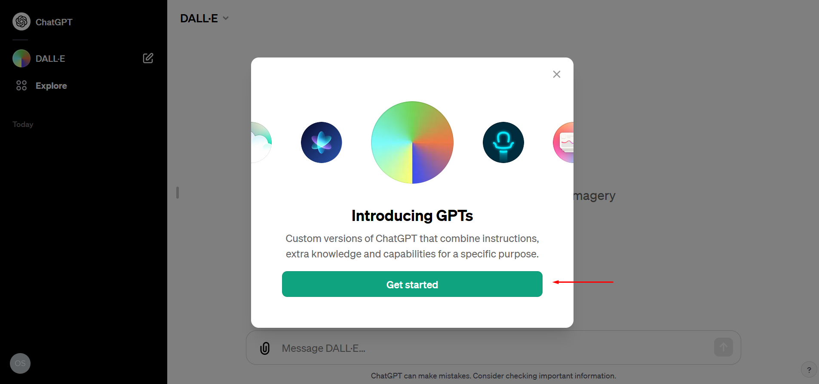Select the cloud GPT icon at left edge

click(x=261, y=142)
